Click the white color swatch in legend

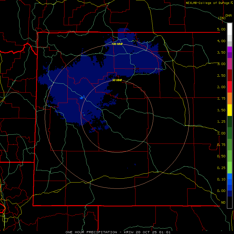(x=230, y=29)
